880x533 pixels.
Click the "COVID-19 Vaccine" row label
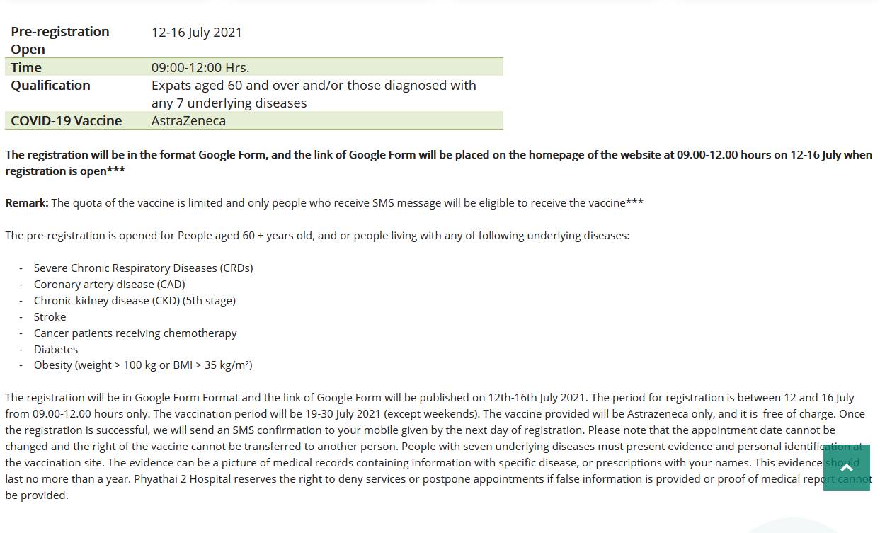[x=66, y=121]
